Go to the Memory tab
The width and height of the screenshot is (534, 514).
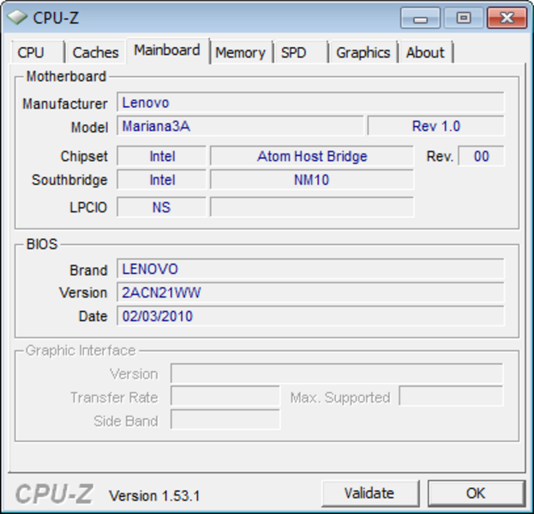tap(241, 52)
